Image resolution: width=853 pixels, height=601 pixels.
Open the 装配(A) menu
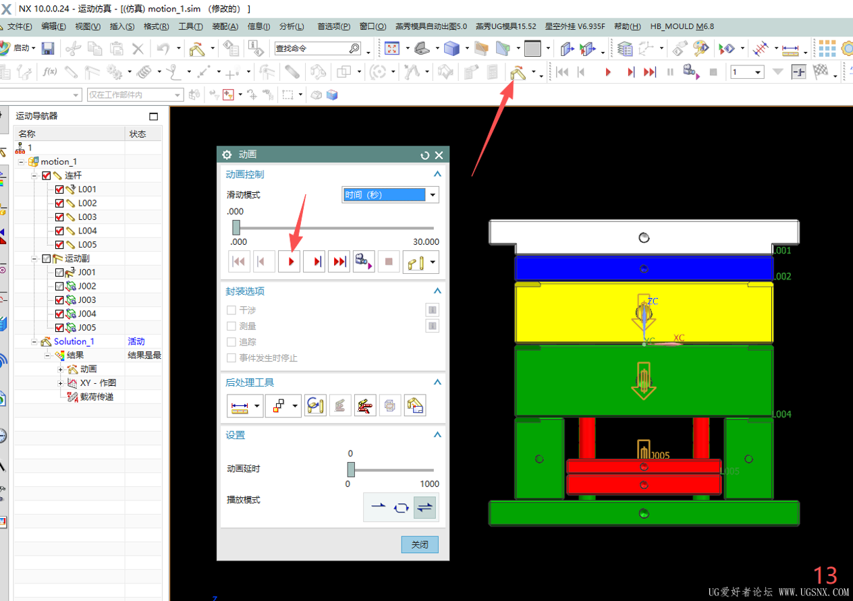click(225, 26)
